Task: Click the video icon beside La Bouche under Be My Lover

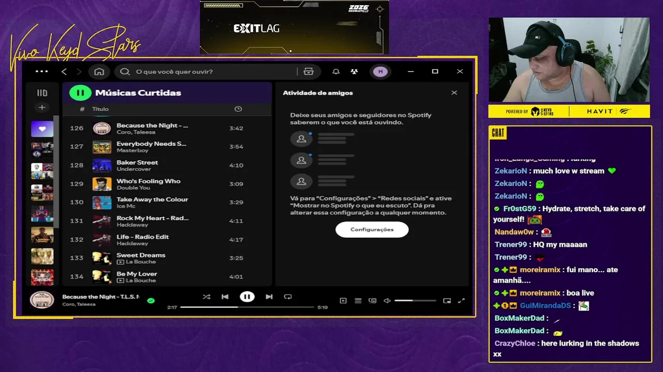Action: pos(120,281)
